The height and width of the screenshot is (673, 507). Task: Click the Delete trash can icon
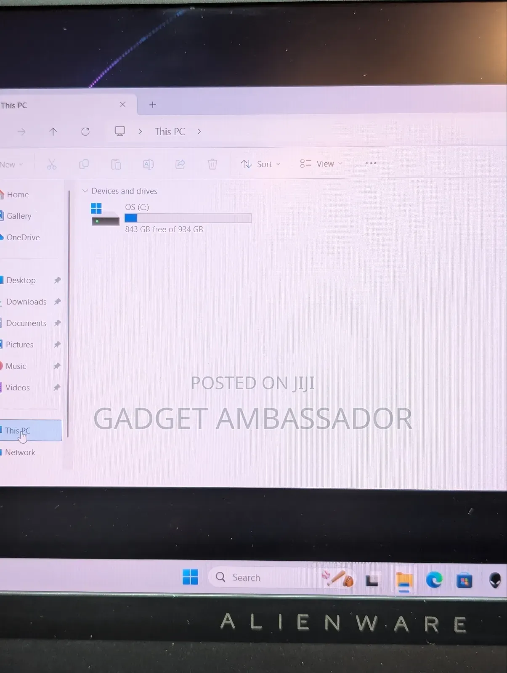[x=212, y=164]
